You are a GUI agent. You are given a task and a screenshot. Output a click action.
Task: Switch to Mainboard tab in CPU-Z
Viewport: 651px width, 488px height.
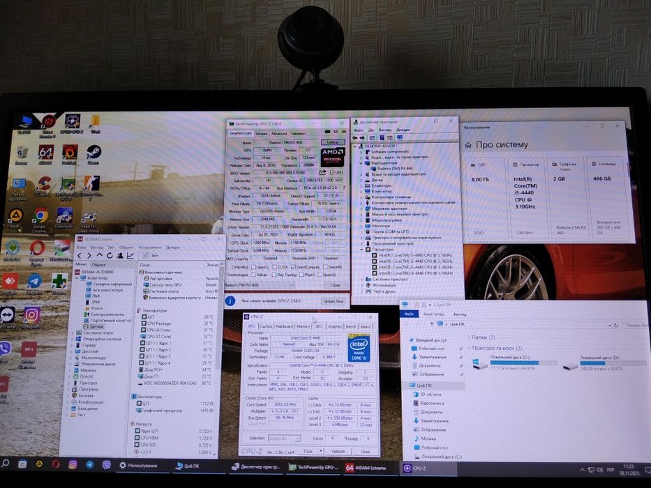pyautogui.click(x=285, y=326)
